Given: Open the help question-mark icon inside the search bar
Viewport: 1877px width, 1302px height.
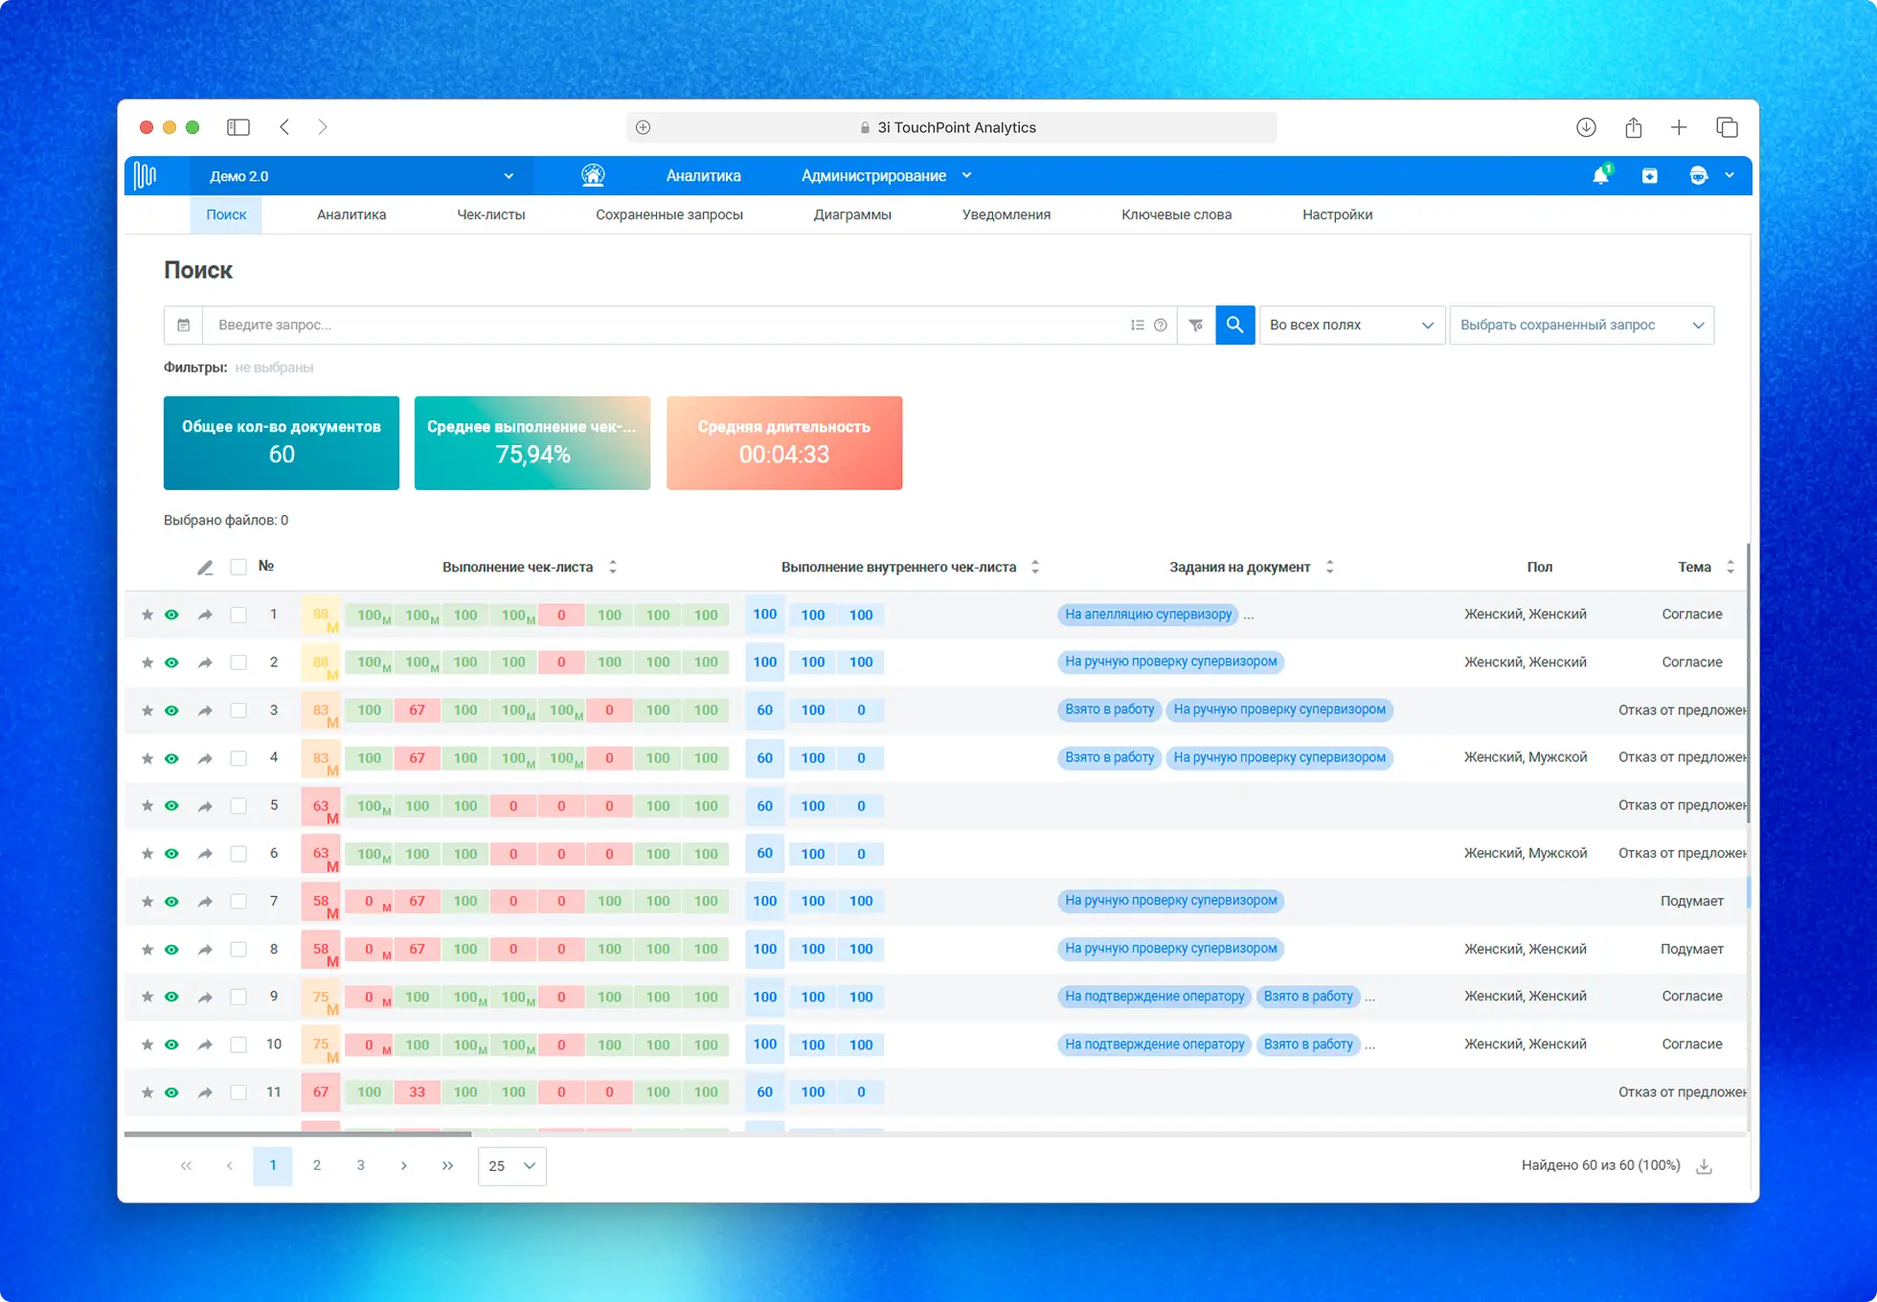Looking at the screenshot, I should (x=1161, y=325).
